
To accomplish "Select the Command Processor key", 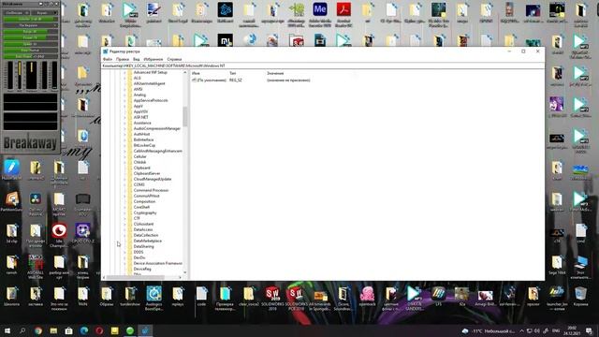I will (151, 190).
